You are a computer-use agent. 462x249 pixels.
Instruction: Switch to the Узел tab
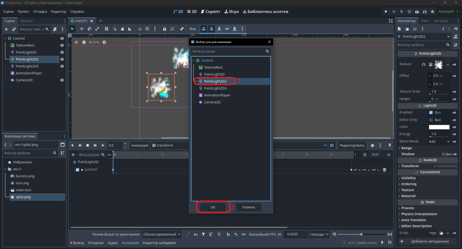pos(425,21)
